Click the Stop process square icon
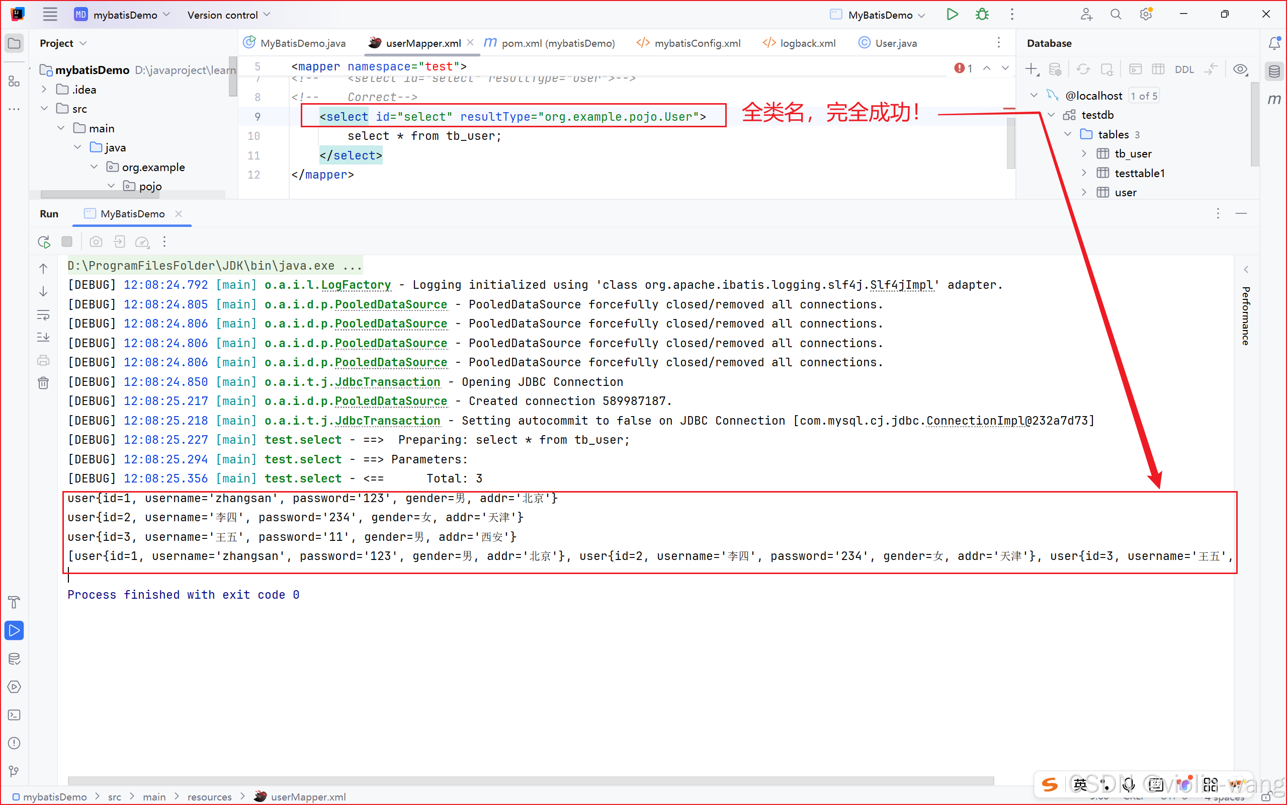 tap(67, 242)
